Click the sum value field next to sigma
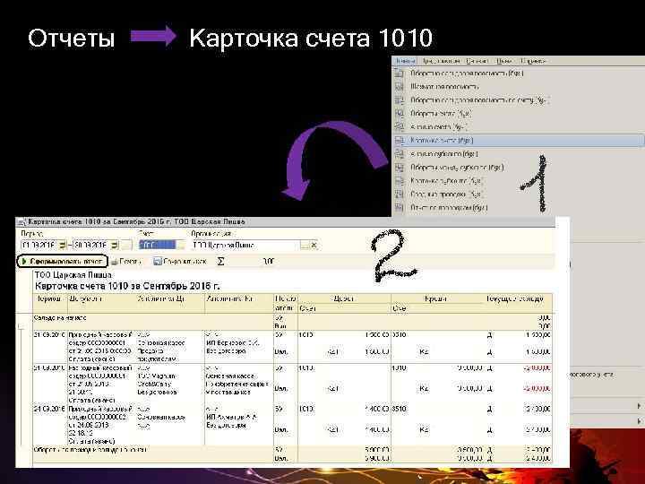 pos(251,262)
